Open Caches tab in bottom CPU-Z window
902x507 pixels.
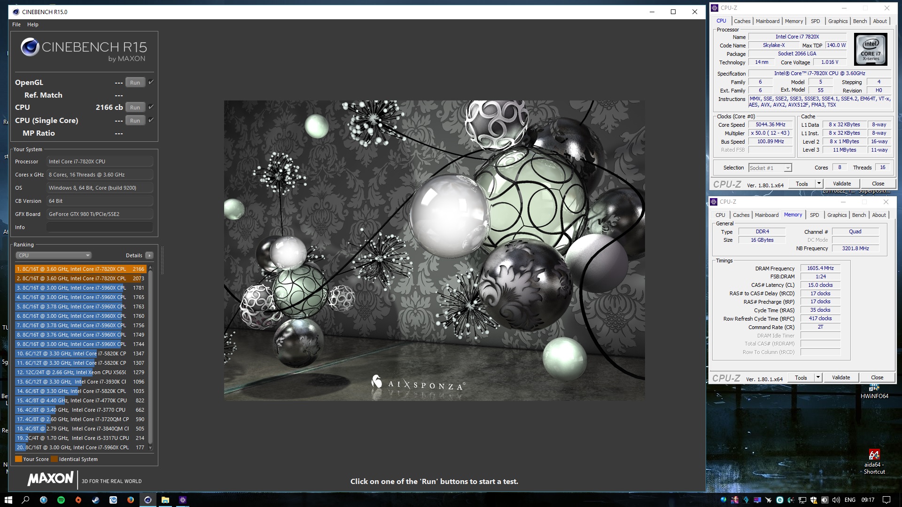(x=741, y=215)
